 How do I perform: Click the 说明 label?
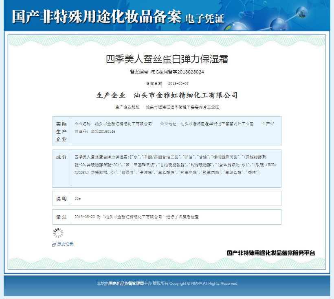pos(62,199)
